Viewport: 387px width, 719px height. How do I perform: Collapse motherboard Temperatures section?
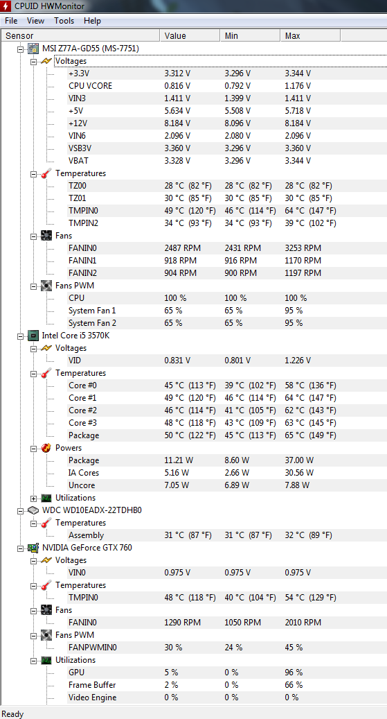pos(34,174)
